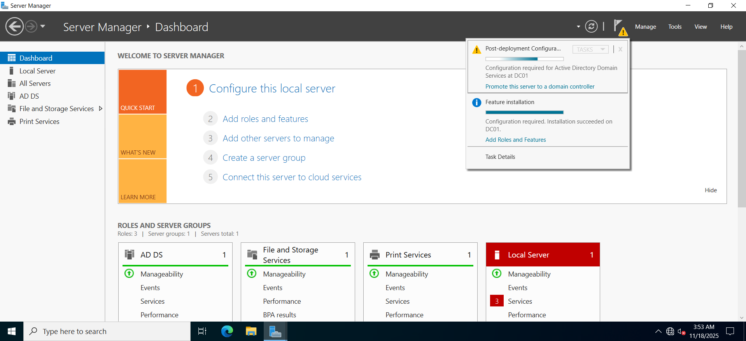Click the red 3 Services alert badge
Screen dimensions: 746x341
(497, 301)
